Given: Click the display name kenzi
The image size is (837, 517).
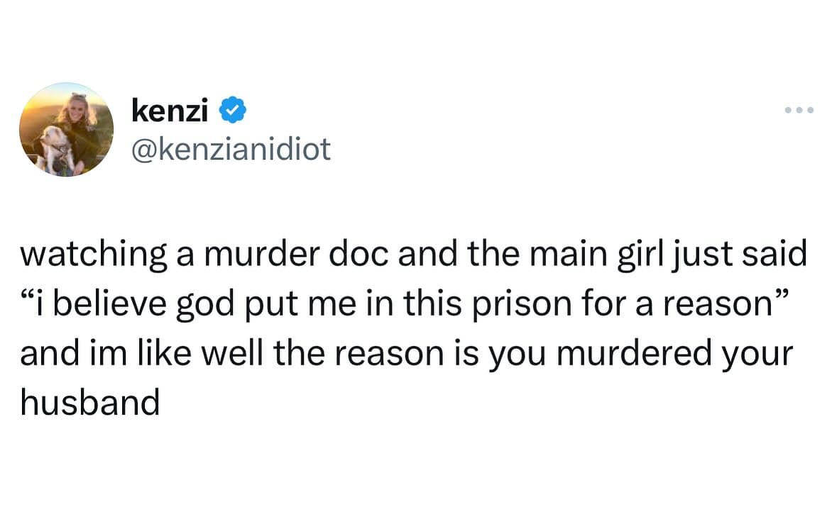Looking at the screenshot, I should pos(170,110).
